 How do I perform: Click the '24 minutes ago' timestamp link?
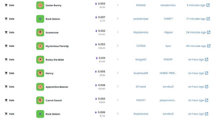(x=196, y=32)
